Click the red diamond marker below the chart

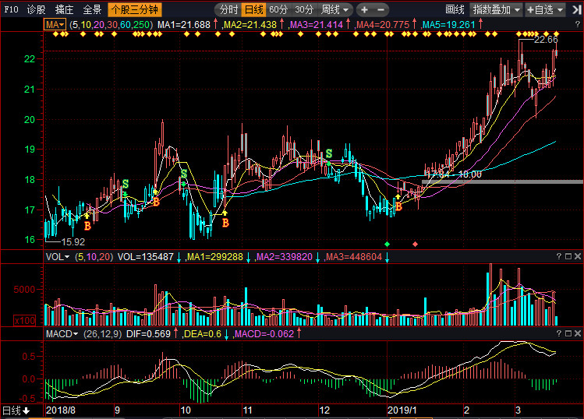tap(415, 244)
